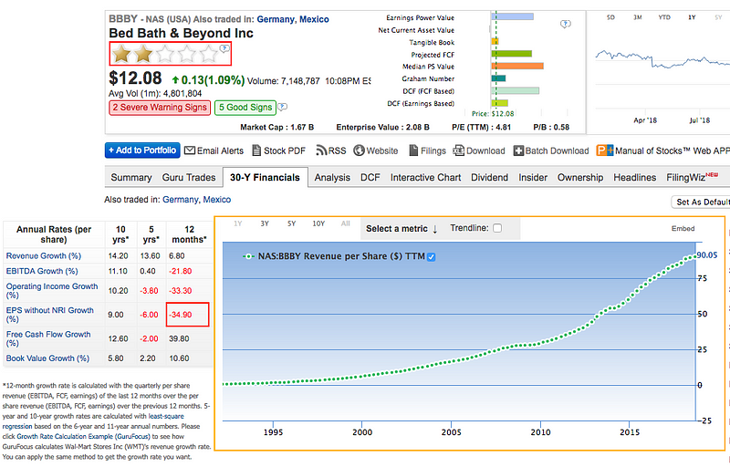Image resolution: width=730 pixels, height=467 pixels.
Task: Click help bubble in valuation bar chart
Action: coord(565,24)
